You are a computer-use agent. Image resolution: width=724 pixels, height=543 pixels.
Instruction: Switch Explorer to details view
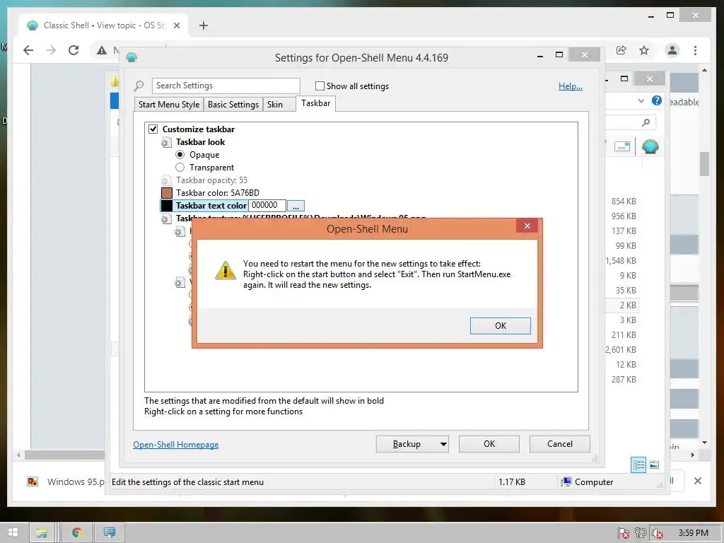[x=638, y=465]
